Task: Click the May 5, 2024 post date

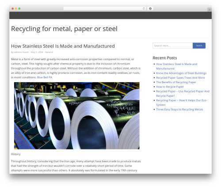Action: tap(37, 52)
